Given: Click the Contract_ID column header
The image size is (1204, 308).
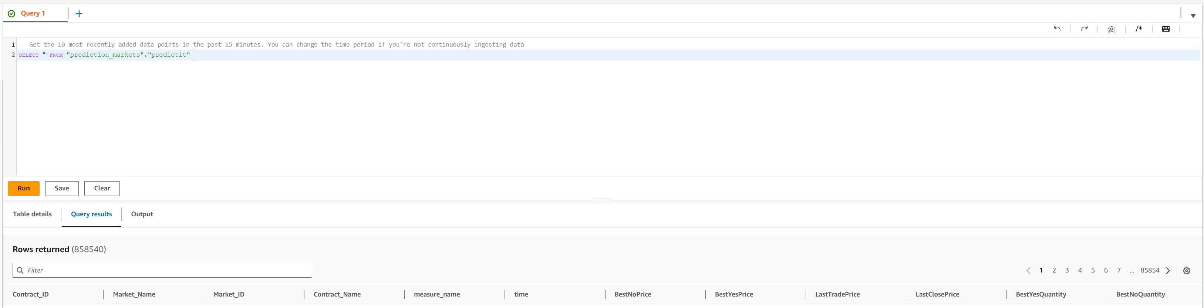Looking at the screenshot, I should pos(31,294).
